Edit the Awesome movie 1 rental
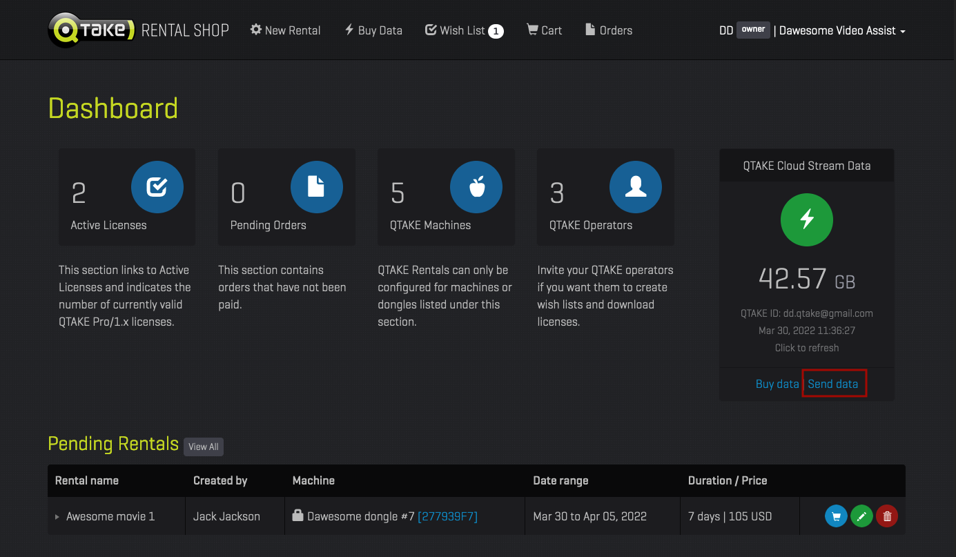Viewport: 956px width, 557px height. [861, 516]
